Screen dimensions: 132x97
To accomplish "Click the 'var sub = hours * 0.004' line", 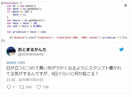I will (24, 26).
